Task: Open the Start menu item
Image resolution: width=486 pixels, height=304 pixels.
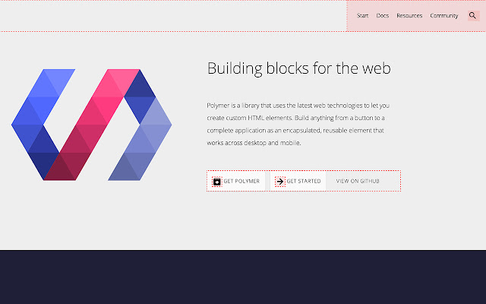Action: 363,15
